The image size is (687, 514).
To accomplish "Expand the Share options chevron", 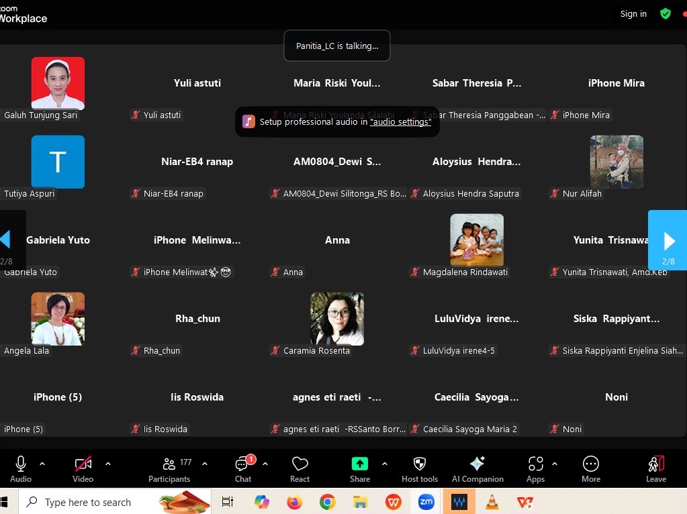I will pos(385,464).
